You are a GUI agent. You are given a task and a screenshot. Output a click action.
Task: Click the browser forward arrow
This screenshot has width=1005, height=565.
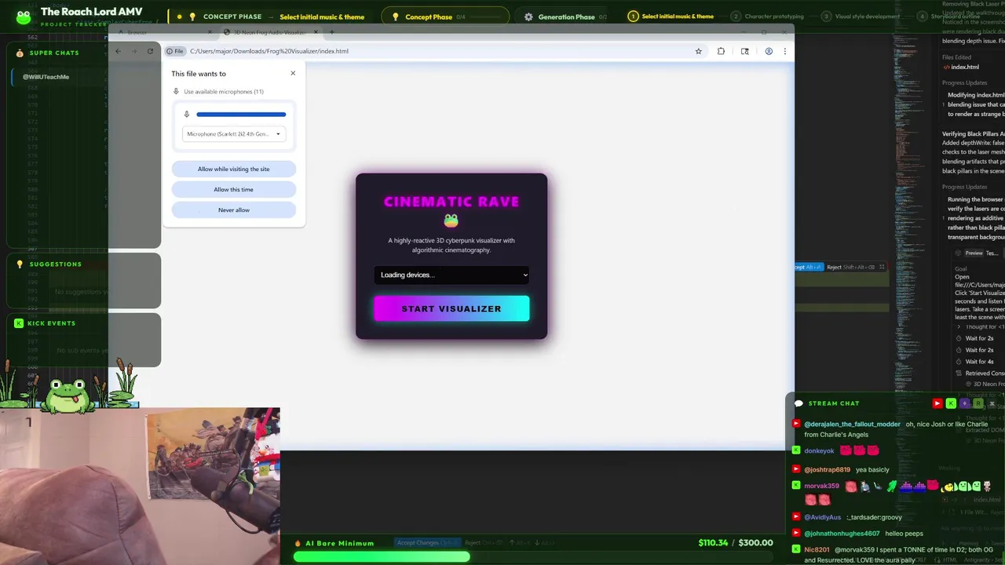point(133,51)
